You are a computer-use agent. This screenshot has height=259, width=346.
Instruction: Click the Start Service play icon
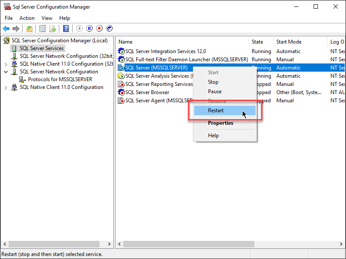coord(79,28)
